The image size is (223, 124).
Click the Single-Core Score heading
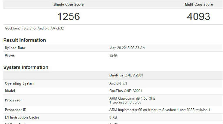(x=68, y=4)
